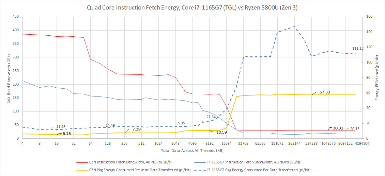Click the Energy Efficiency (pJ/bit) axis title

tap(377, 77)
